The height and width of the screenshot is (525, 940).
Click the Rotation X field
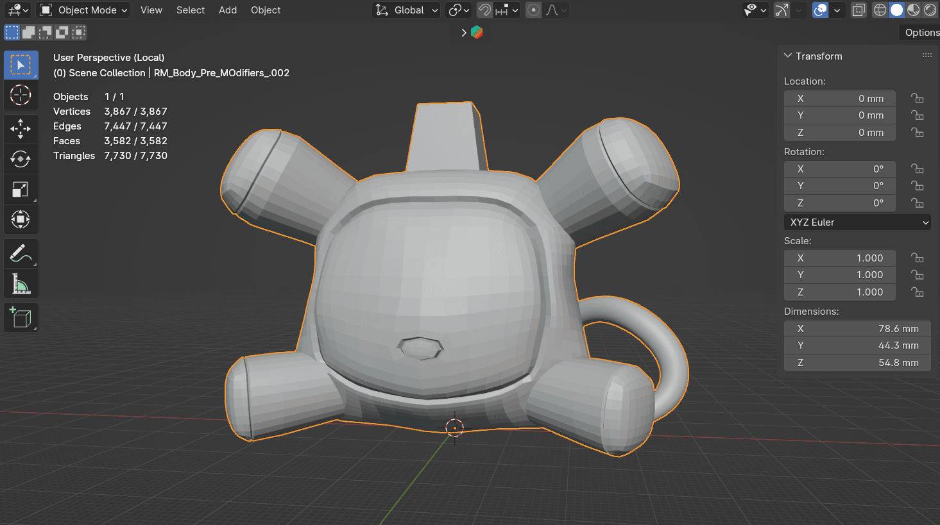(839, 169)
